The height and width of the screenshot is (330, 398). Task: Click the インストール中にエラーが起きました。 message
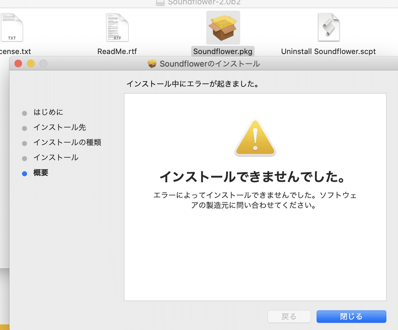(192, 84)
